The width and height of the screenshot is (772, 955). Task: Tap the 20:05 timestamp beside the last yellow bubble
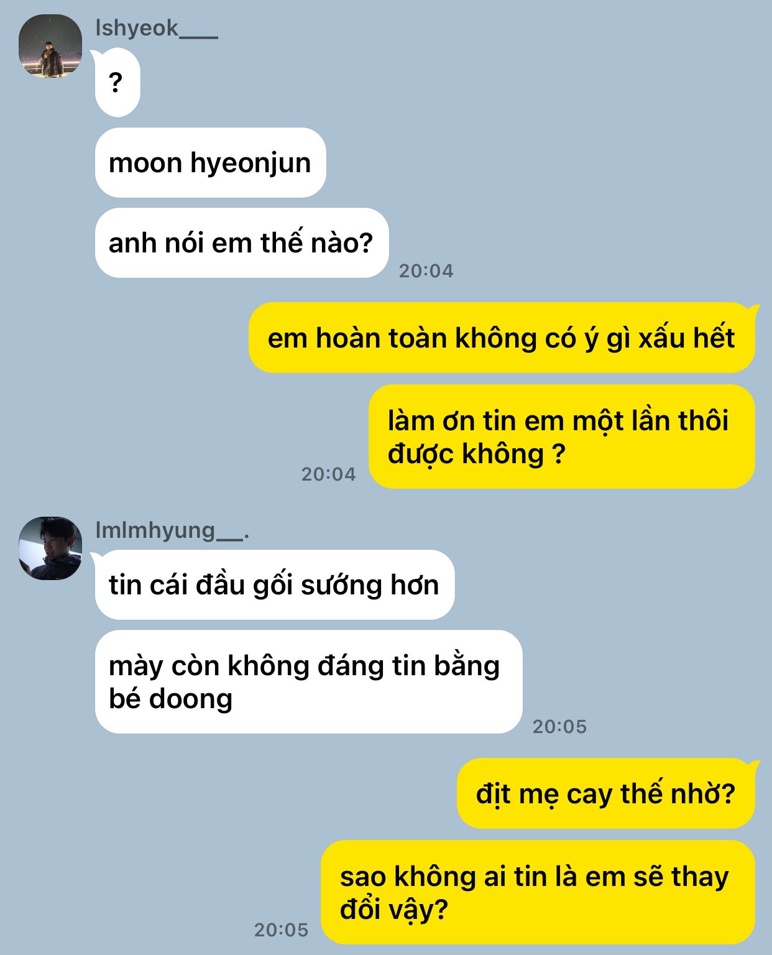pos(281,930)
